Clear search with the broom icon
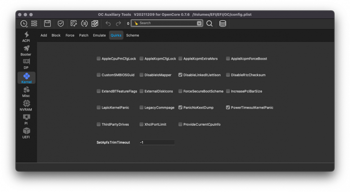 tap(136, 23)
